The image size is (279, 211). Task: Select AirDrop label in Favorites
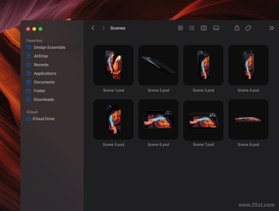(41, 56)
